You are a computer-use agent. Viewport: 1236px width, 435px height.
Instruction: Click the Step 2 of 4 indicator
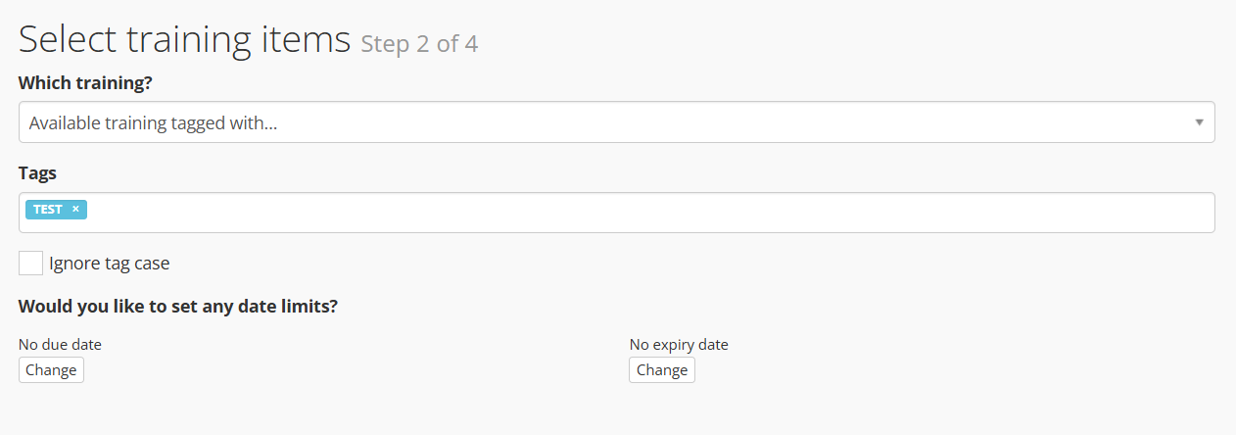click(419, 44)
